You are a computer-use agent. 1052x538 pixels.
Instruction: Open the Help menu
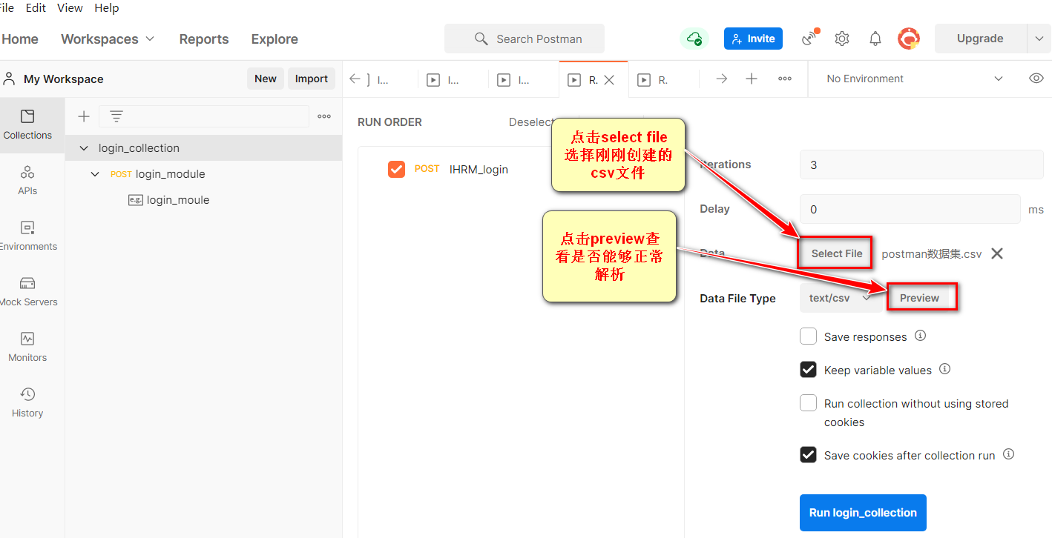coord(107,8)
